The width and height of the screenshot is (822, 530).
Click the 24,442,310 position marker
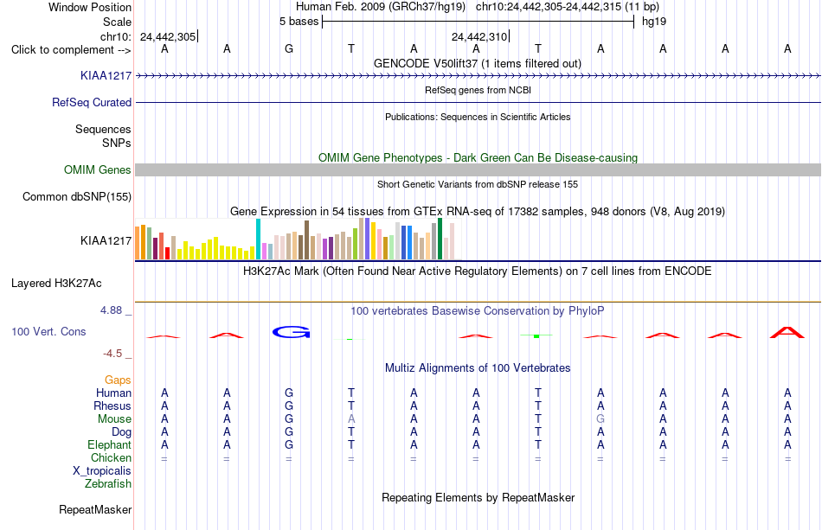click(480, 37)
